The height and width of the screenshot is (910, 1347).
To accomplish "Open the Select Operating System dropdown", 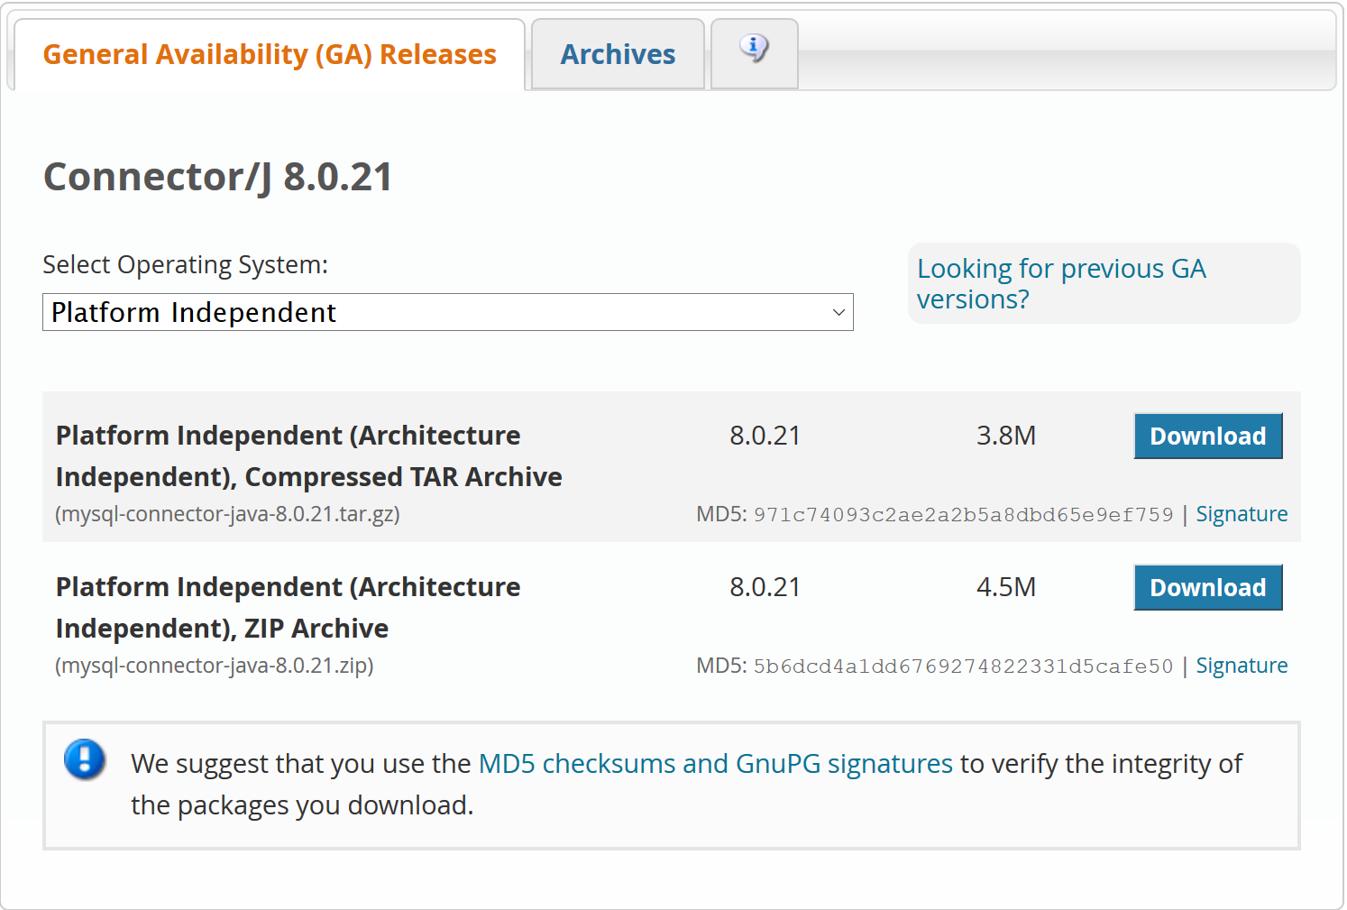I will pos(447,312).
